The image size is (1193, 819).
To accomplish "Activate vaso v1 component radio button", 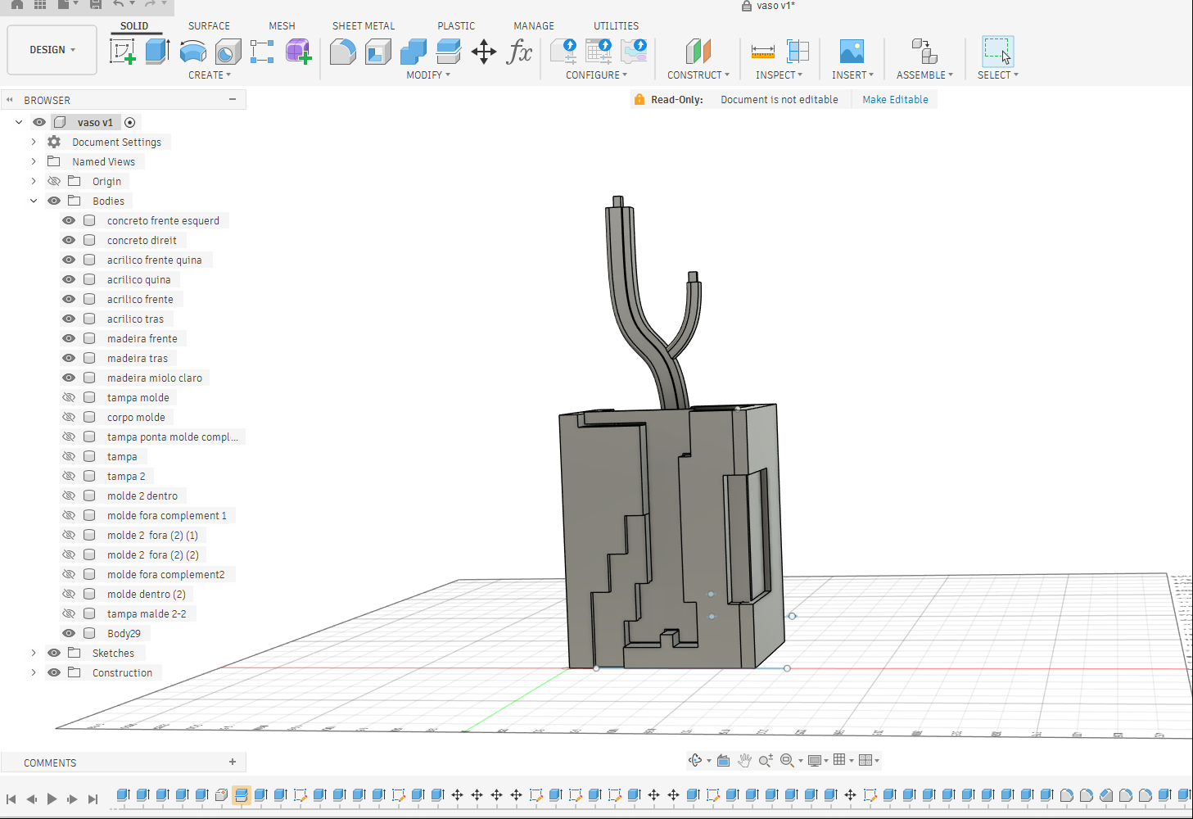I will (129, 122).
